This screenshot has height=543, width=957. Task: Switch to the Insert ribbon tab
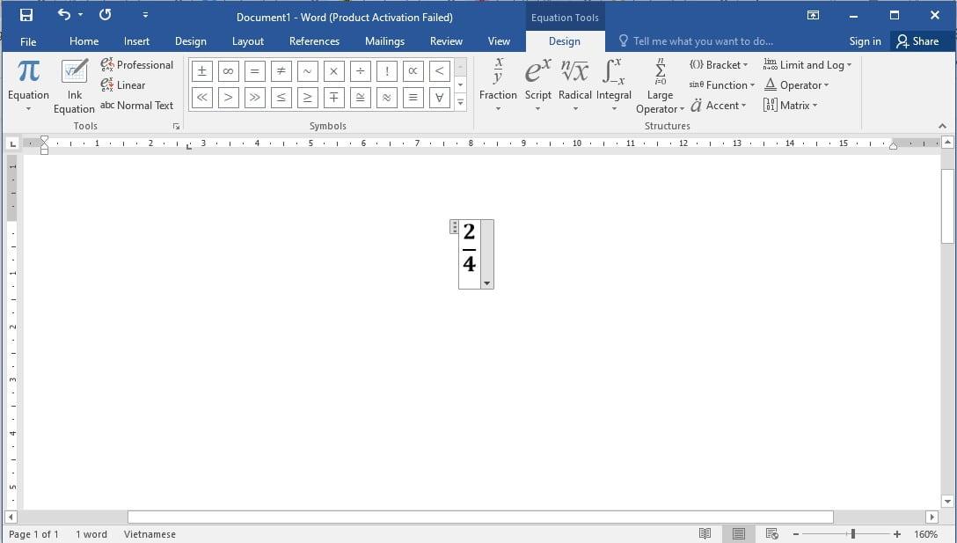pyautogui.click(x=136, y=40)
